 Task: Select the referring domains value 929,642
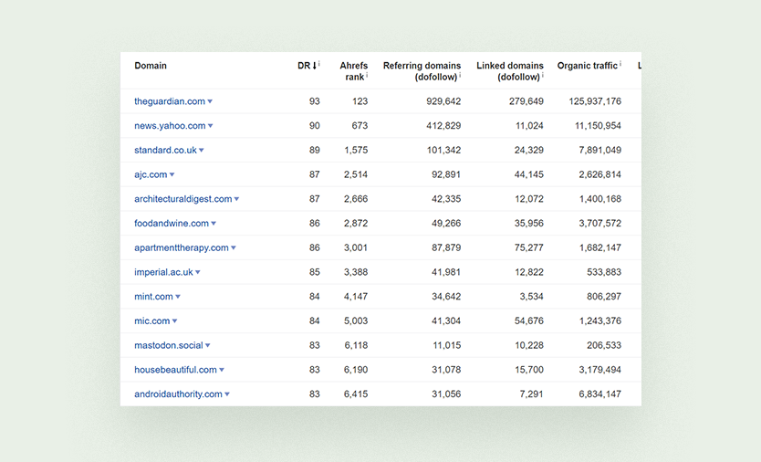click(443, 101)
